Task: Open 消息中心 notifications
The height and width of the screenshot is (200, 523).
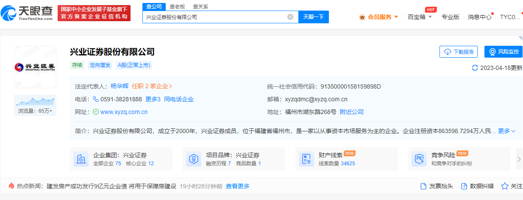Action: tap(479, 17)
